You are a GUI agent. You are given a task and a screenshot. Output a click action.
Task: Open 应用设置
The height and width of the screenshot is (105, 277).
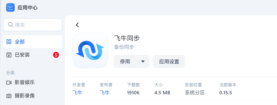coord(169,61)
